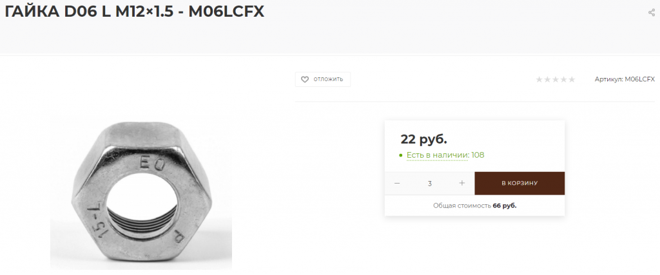Screen dimensions: 660x275
Task: Give the product a five-star rating
Action: point(571,79)
